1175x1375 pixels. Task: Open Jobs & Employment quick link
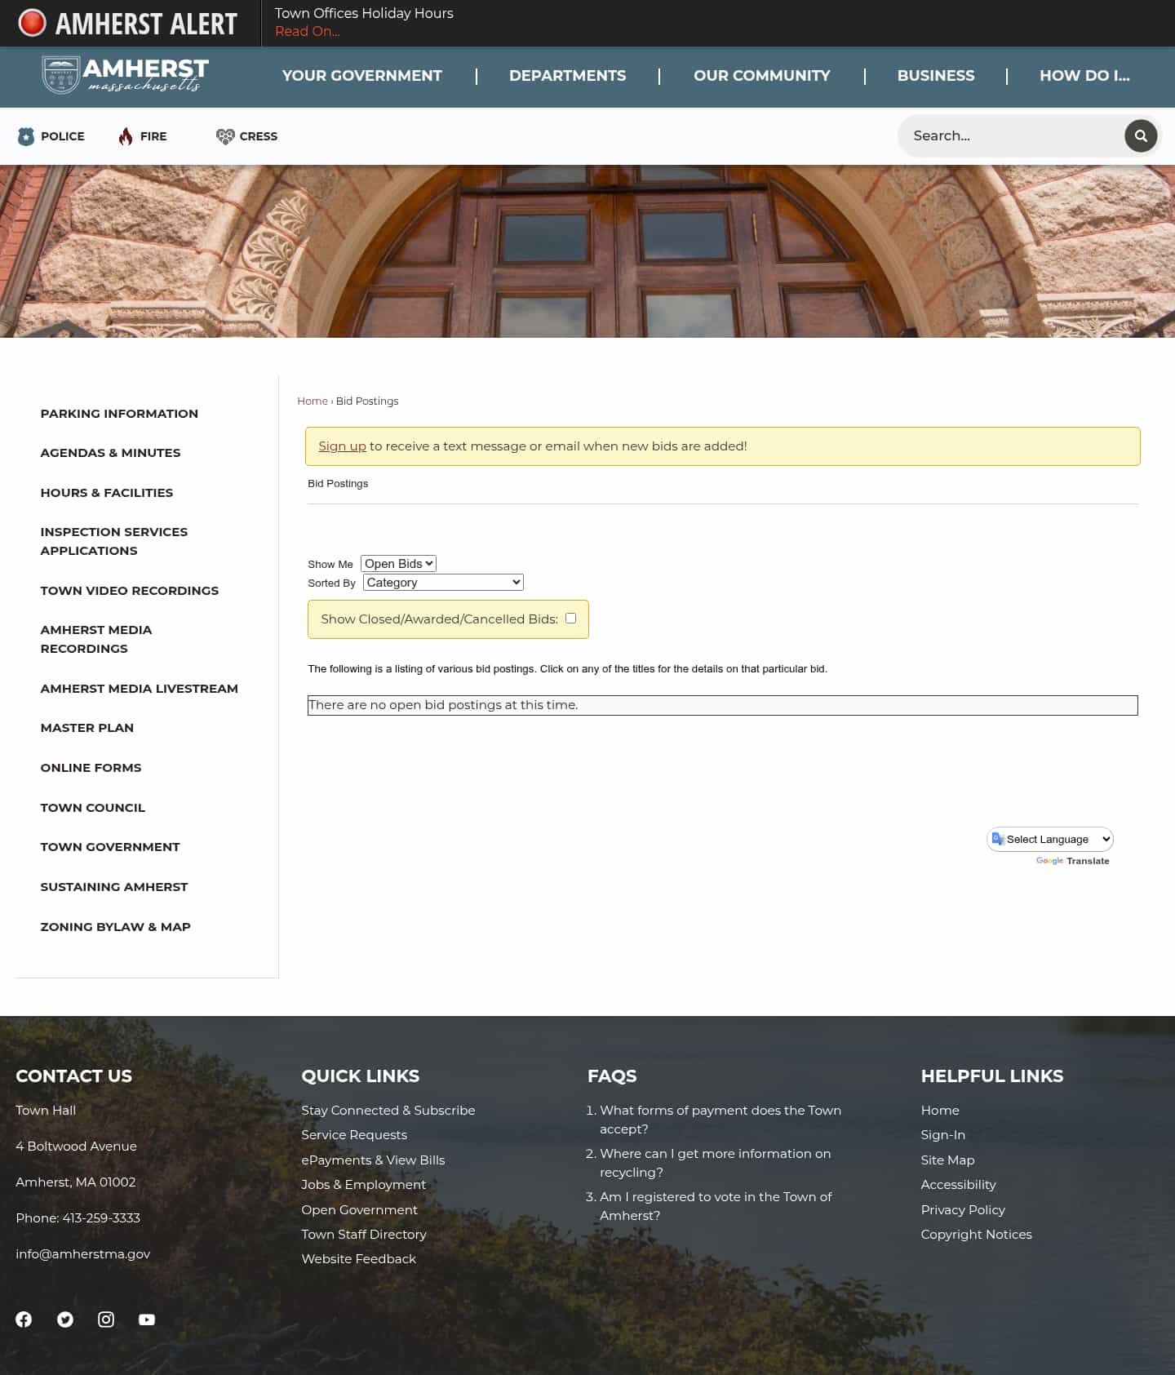click(x=364, y=1184)
